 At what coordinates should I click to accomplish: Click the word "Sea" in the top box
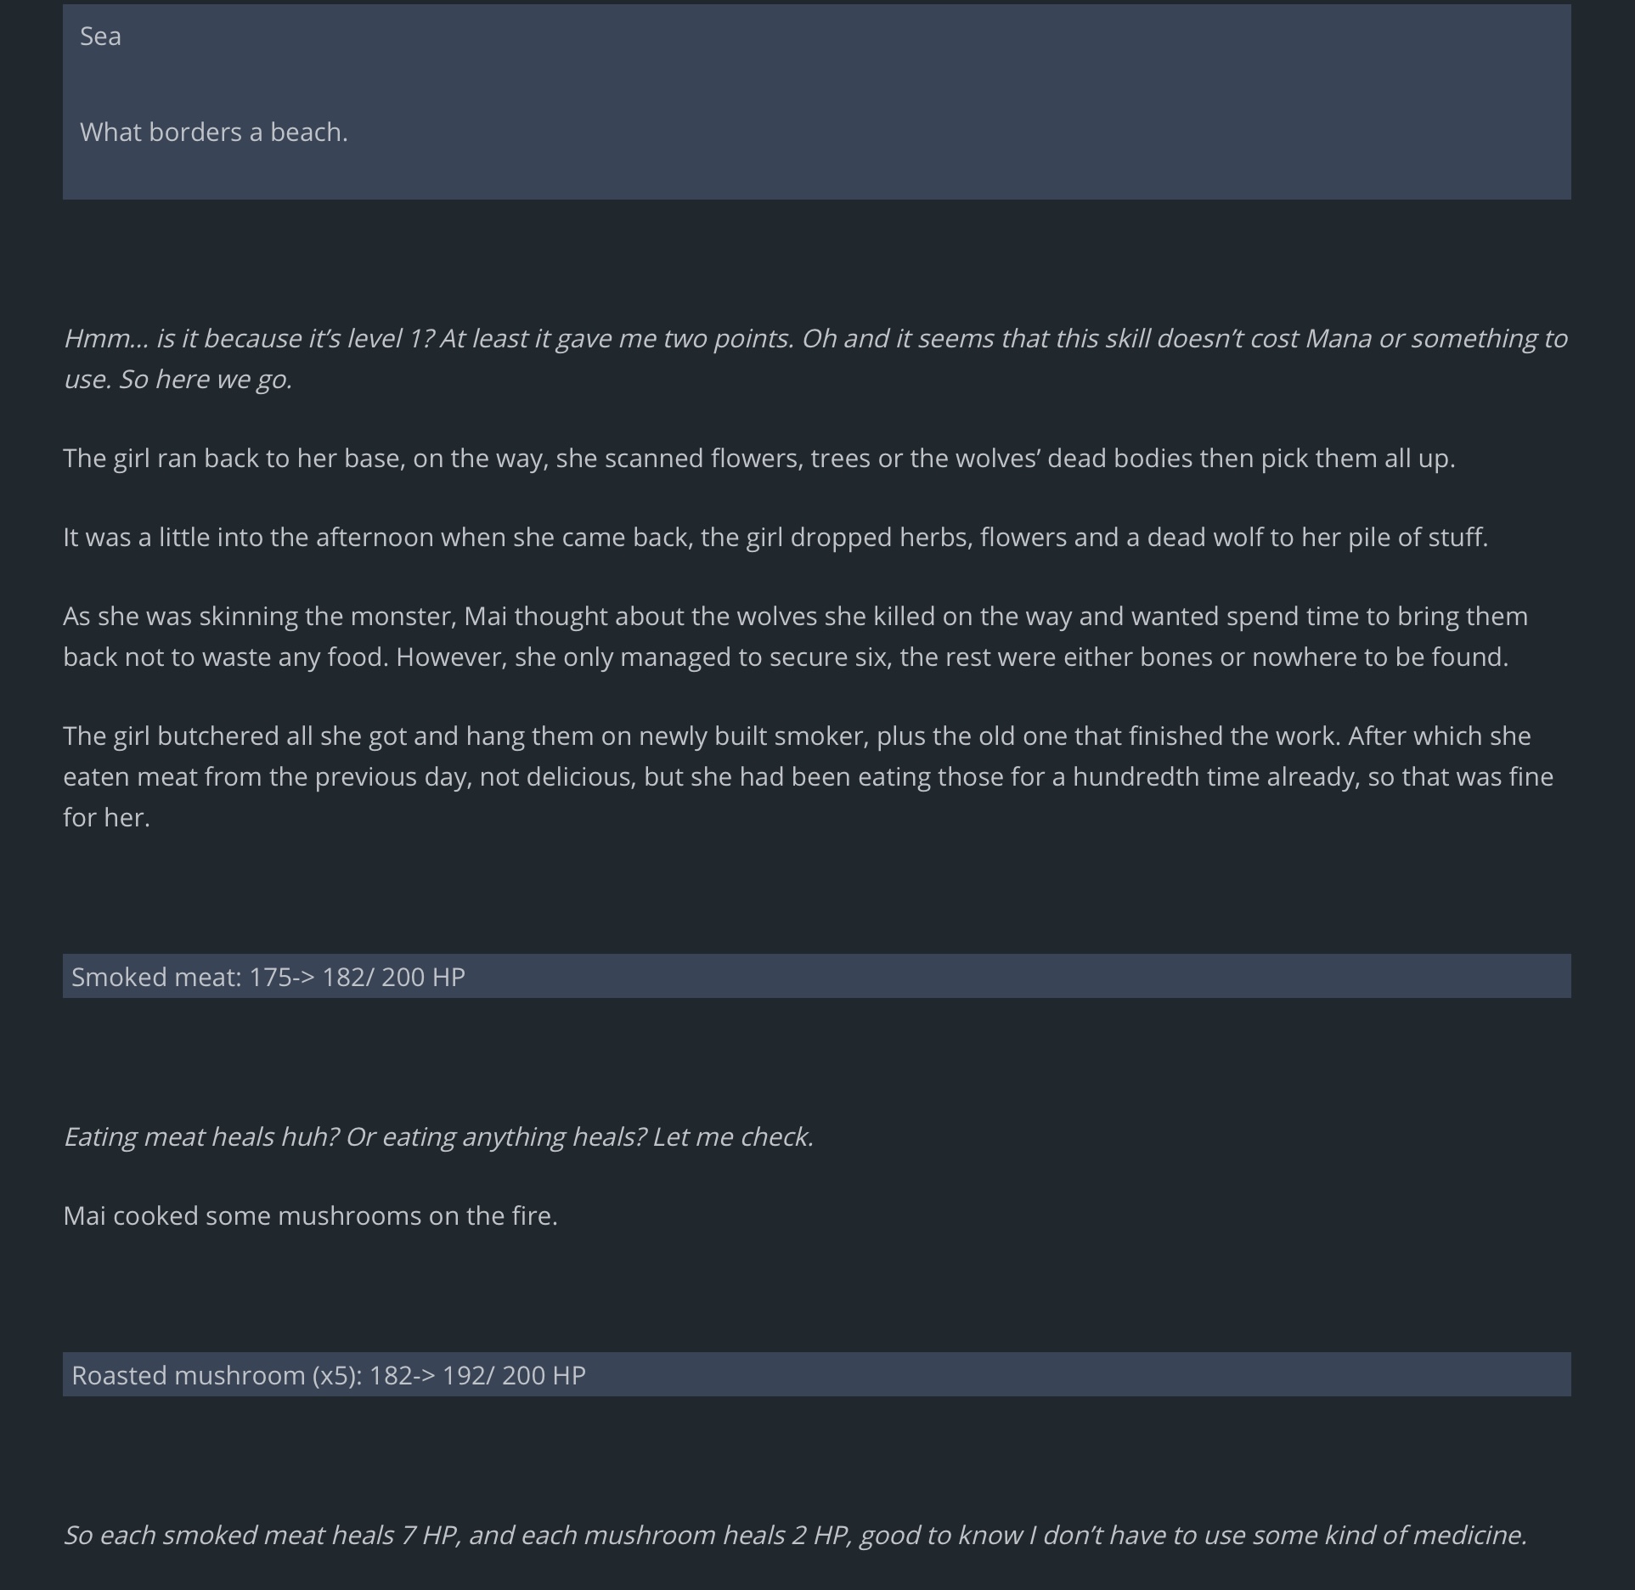pos(100,37)
